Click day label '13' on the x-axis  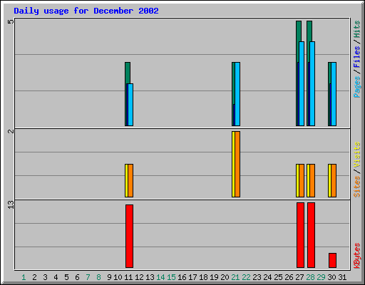tap(150, 277)
